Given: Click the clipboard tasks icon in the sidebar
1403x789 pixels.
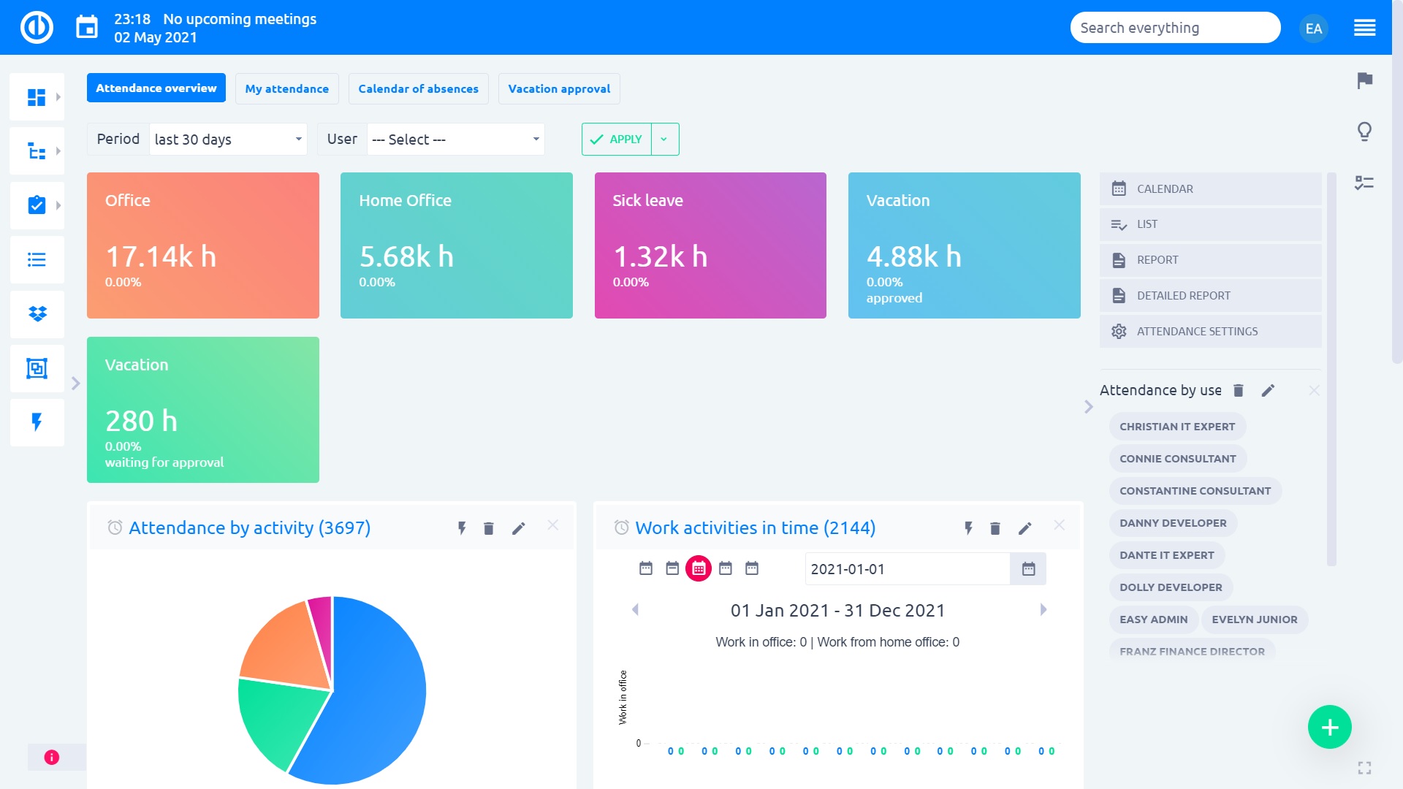Looking at the screenshot, I should (x=37, y=205).
